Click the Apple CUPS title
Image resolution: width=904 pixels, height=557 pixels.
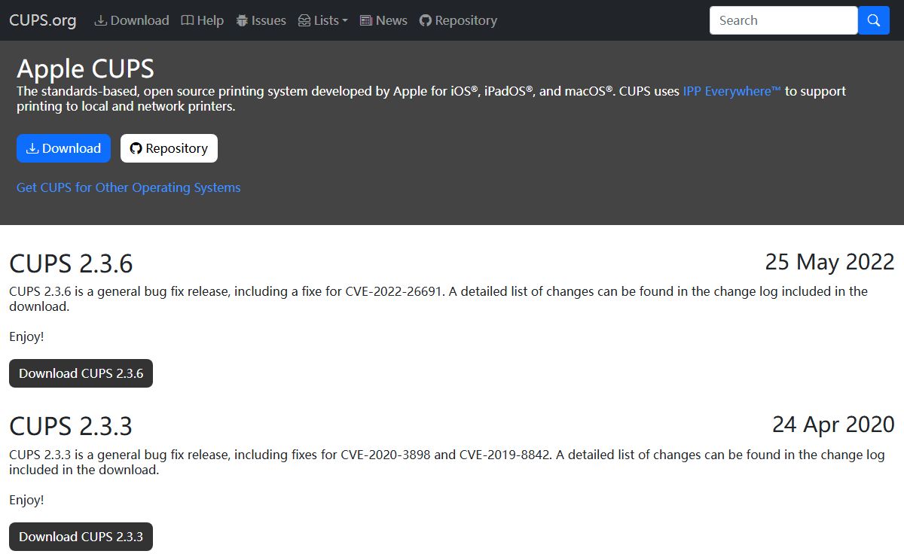coord(85,68)
